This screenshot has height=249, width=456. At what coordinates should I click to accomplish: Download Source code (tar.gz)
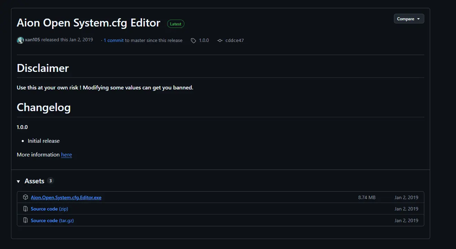pyautogui.click(x=52, y=220)
